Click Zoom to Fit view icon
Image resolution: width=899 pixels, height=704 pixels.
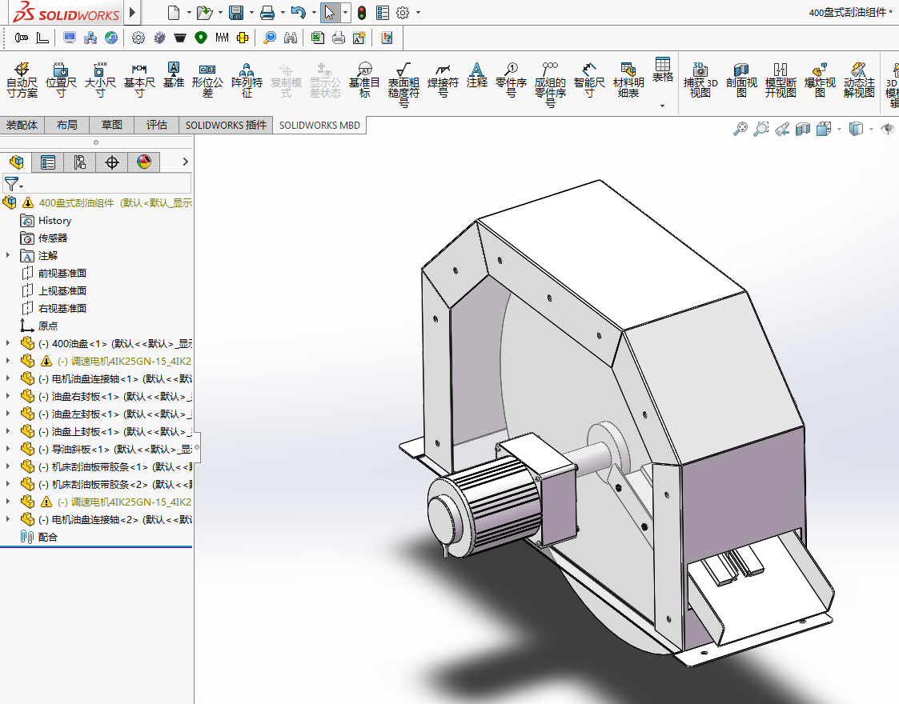tap(740, 129)
